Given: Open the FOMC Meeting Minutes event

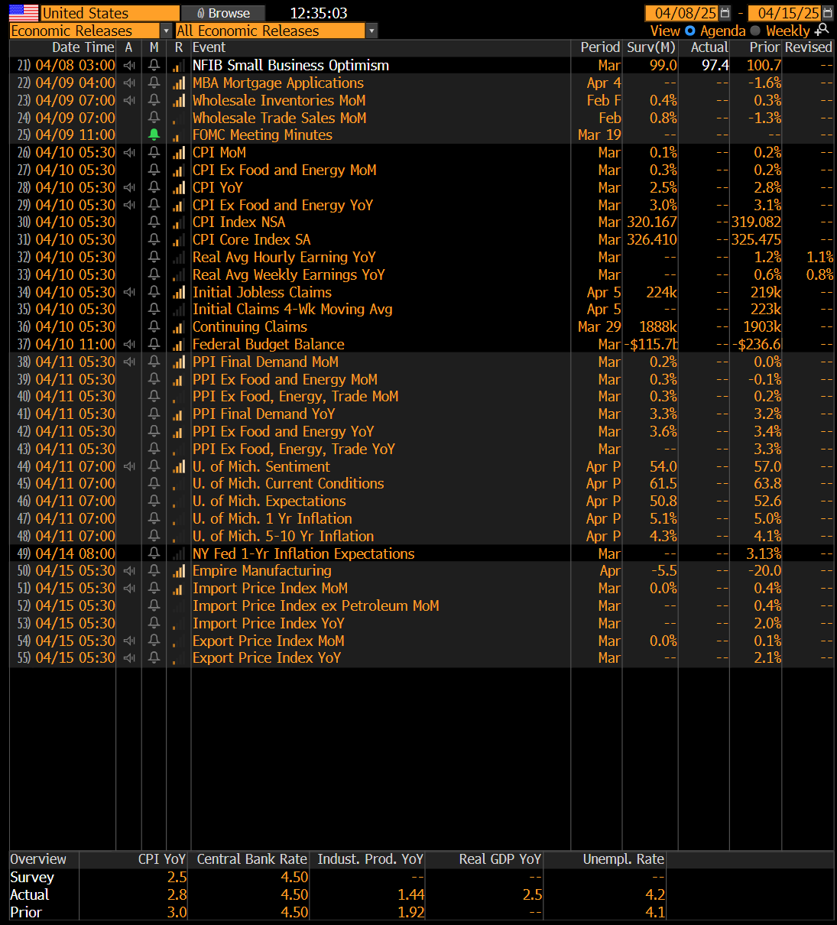Looking at the screenshot, I should 262,135.
